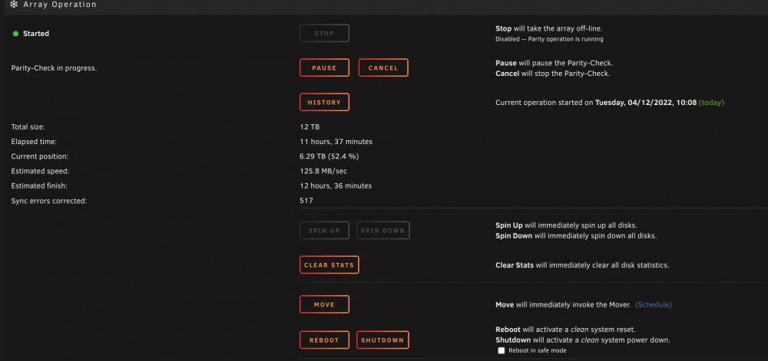Enable Reboot in safe mode checkbox

click(x=501, y=351)
